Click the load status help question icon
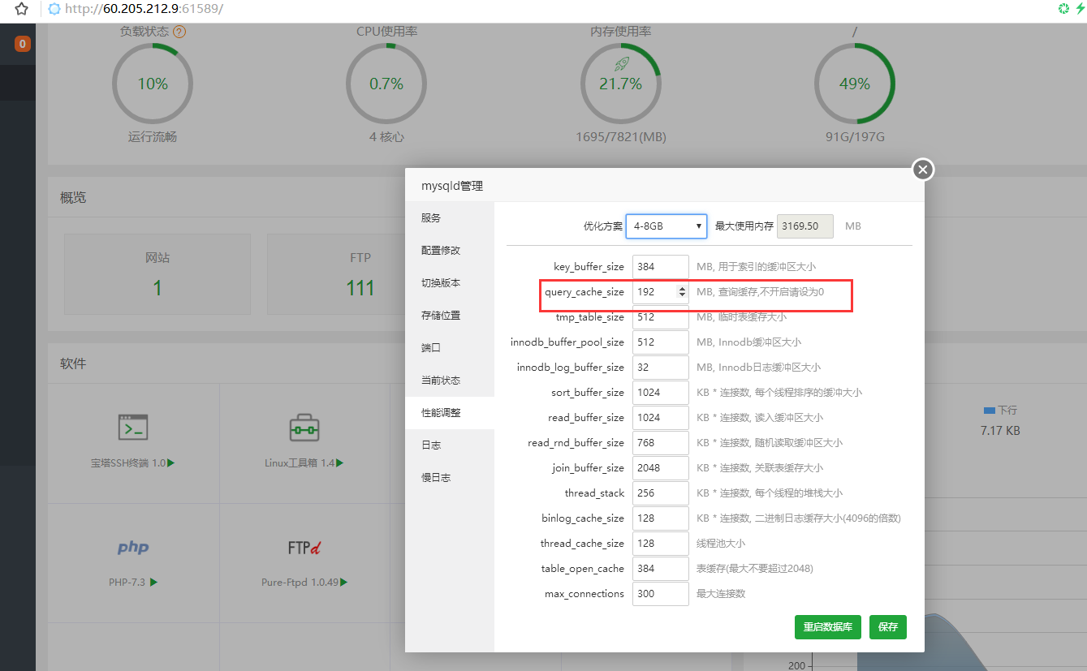 pos(179,32)
